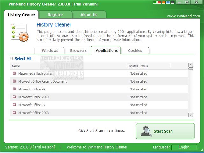Image resolution: width=204 pixels, height=153 pixels.
Task: Click the list scrollbar thumb
Action: [191, 69]
